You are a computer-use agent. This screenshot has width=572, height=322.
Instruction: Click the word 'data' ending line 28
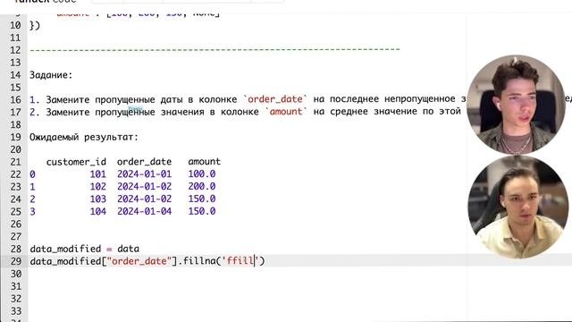coord(128,249)
